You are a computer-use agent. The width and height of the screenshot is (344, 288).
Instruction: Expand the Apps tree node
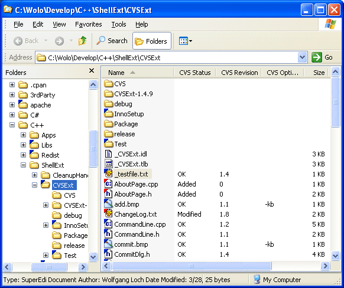point(23,135)
